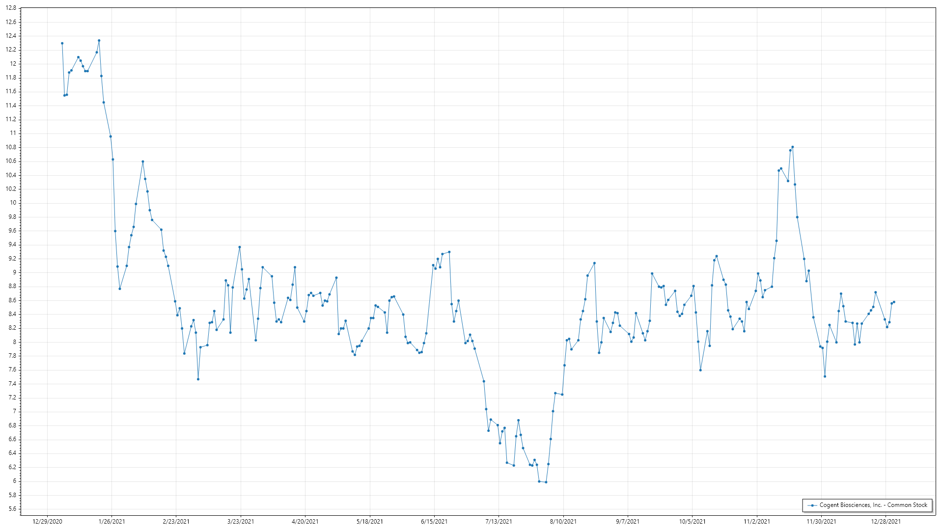Click the 10.8 y-axis tick label
Viewport: 943px width, 530px height.
pyautogui.click(x=11, y=147)
